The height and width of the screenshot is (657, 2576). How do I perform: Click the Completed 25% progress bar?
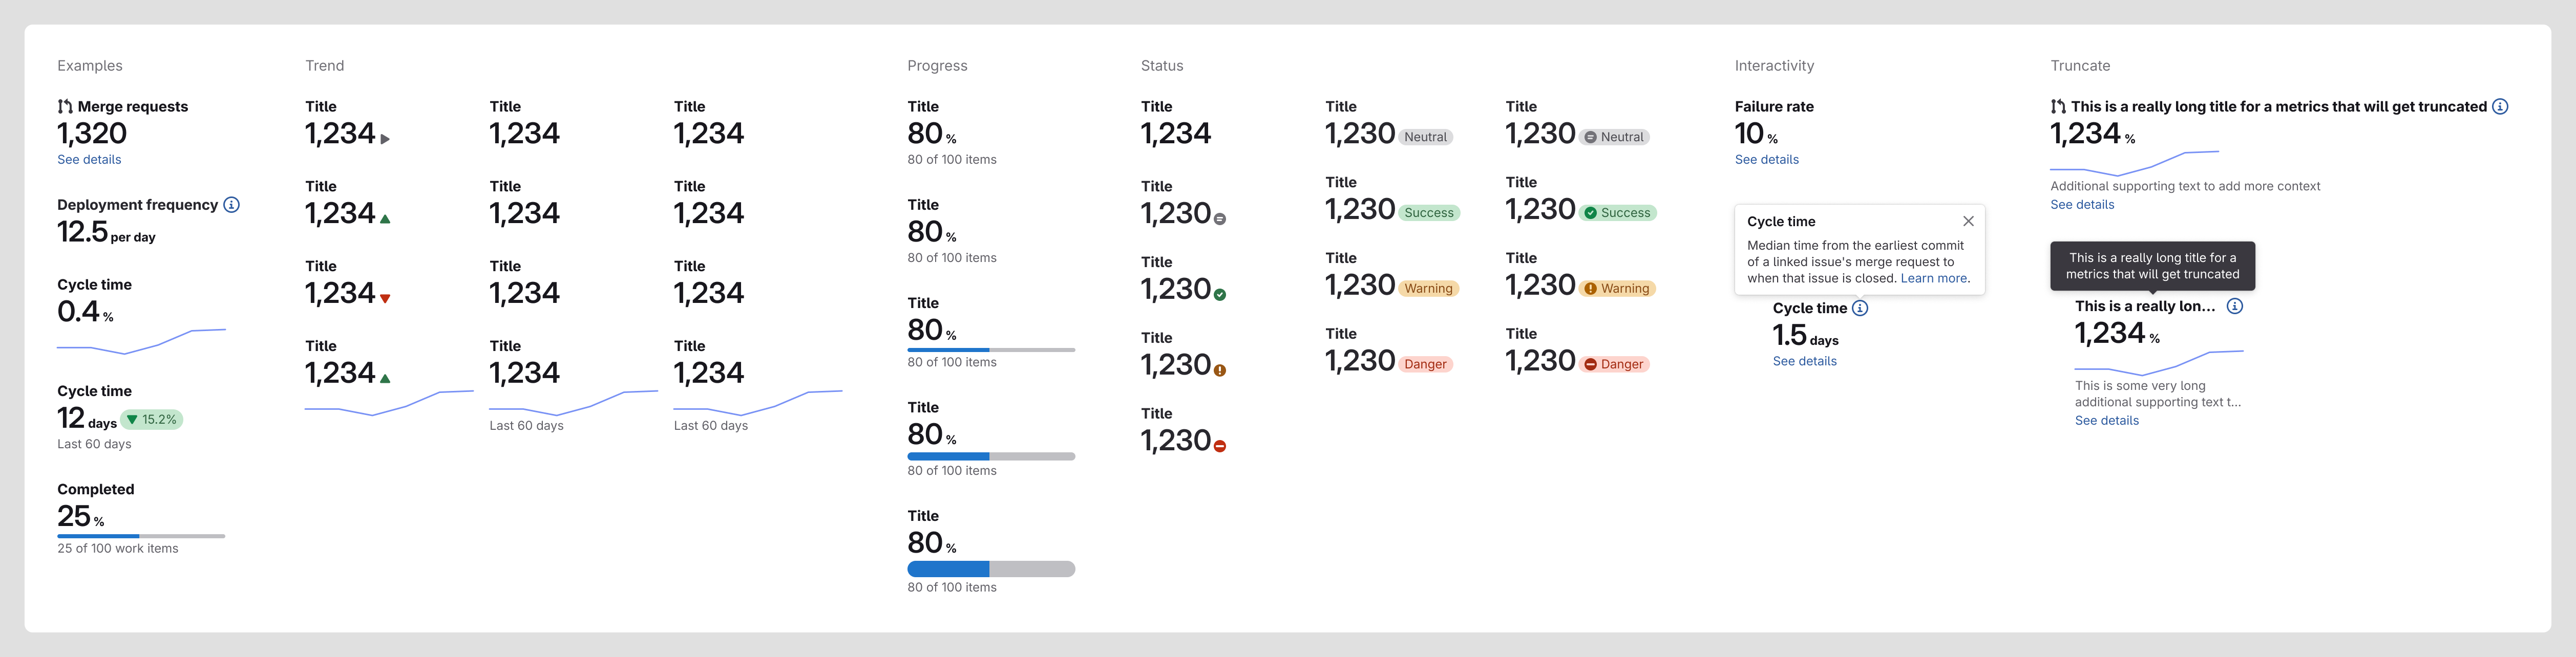pos(141,536)
